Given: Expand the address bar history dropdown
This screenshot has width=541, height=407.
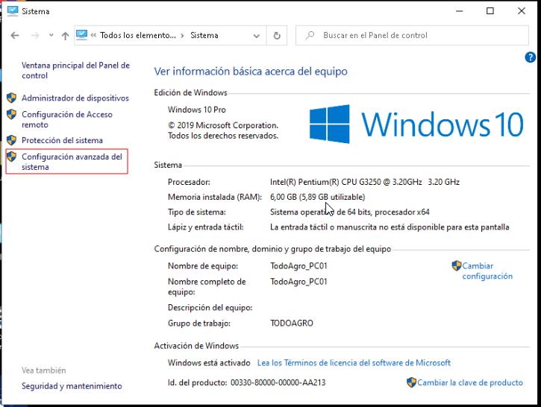Looking at the screenshot, I should point(257,36).
